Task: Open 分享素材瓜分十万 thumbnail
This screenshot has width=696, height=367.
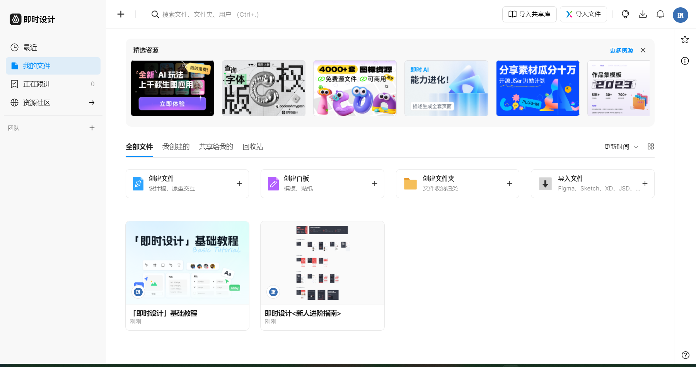Action: (537, 88)
